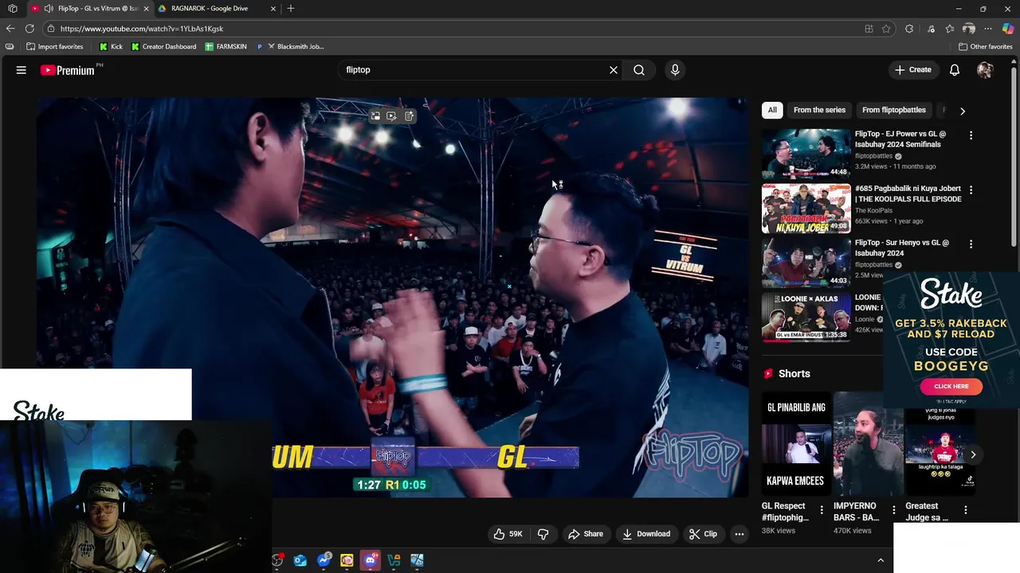This screenshot has width=1020, height=573.
Task: Open the browser extensions icon
Action: (909, 29)
